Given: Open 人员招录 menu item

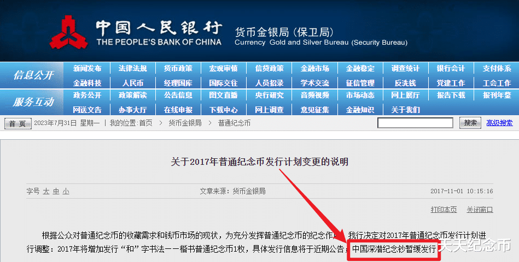Looking at the screenshot, I should (x=269, y=83).
